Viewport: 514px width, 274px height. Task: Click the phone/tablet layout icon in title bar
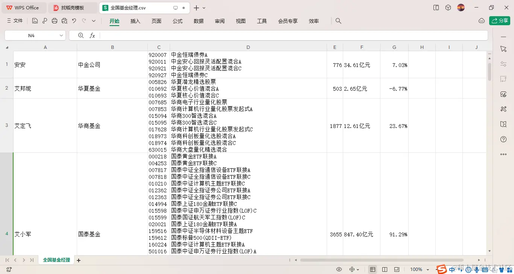coord(436,8)
